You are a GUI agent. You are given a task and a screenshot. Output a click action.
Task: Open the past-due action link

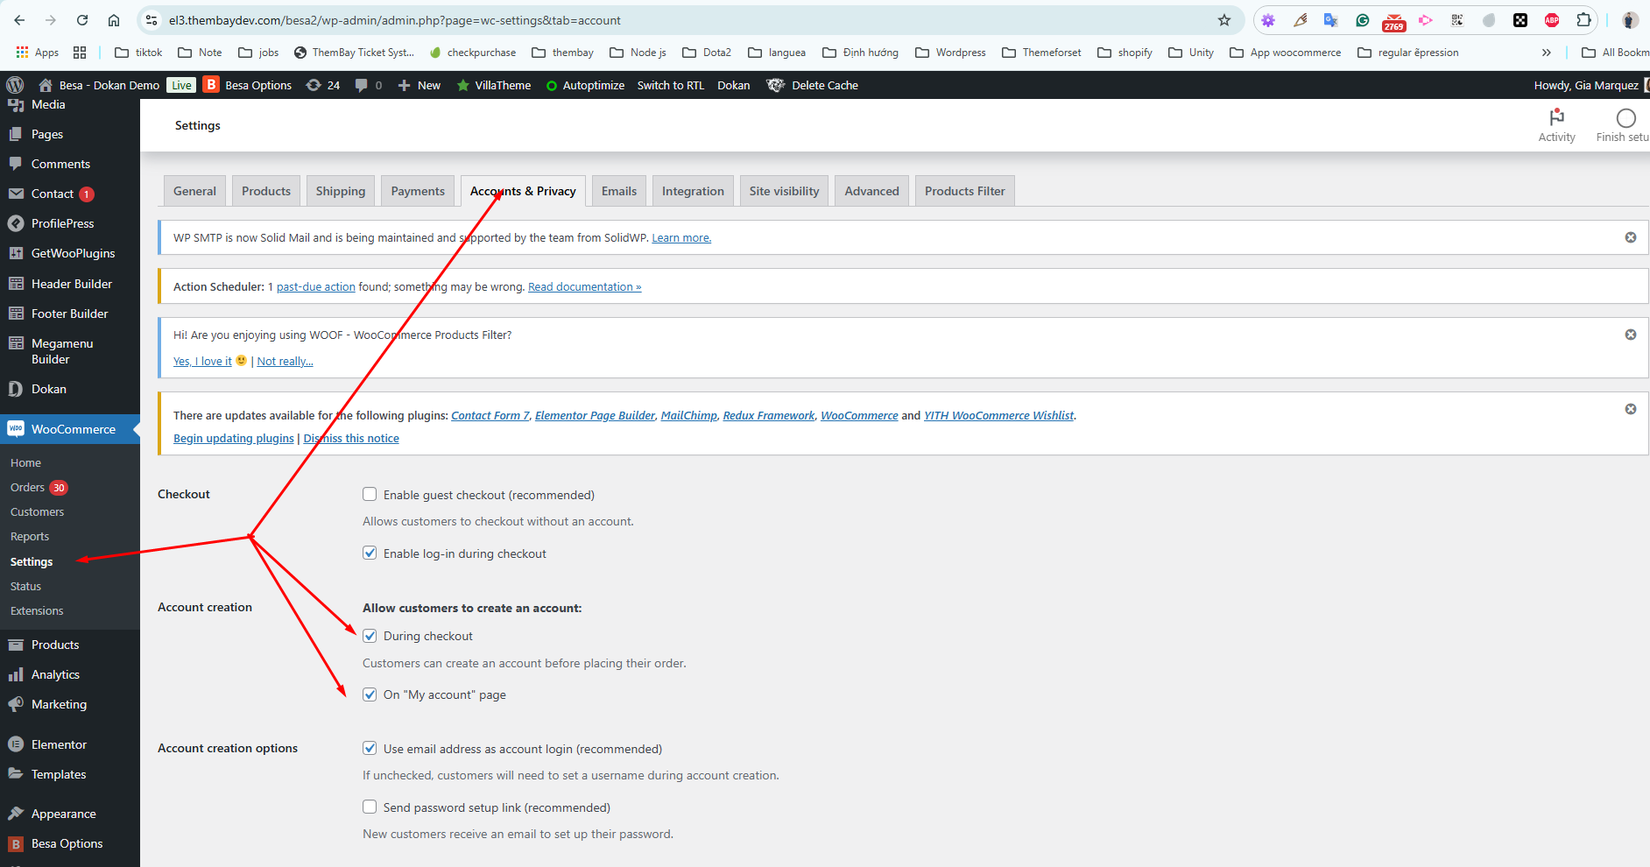(316, 287)
